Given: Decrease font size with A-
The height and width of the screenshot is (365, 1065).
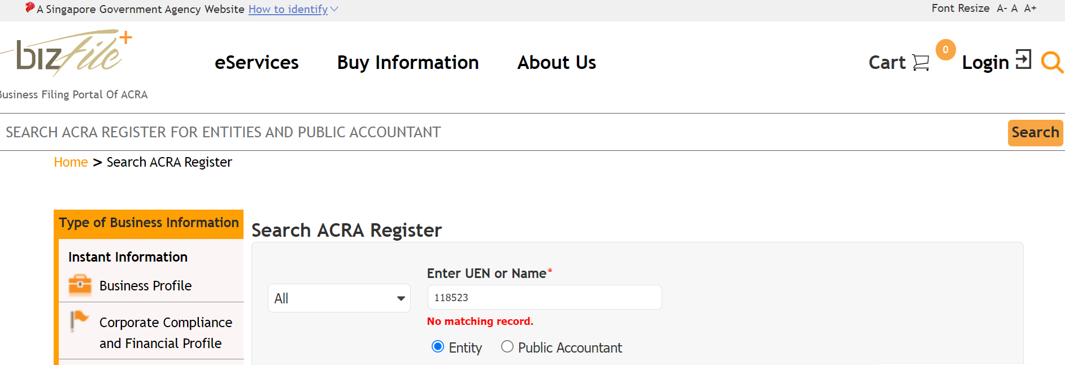Looking at the screenshot, I should point(1002,8).
